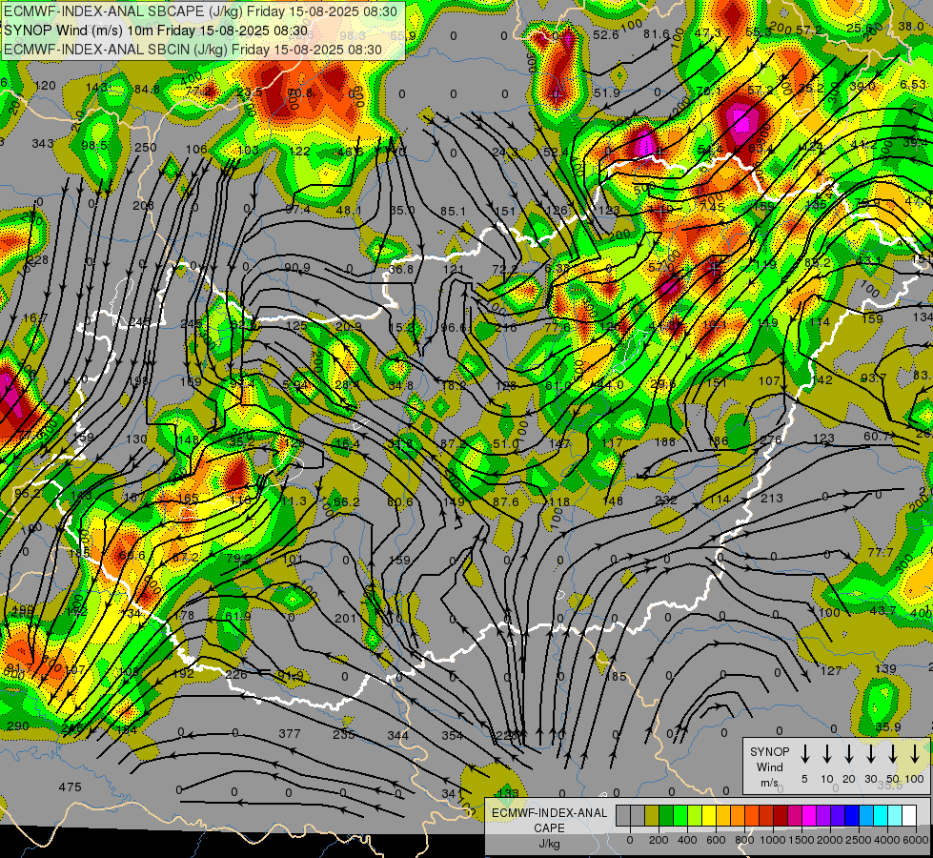Pick the olive swatch in CAPE legend
The image size is (933, 858).
(x=652, y=815)
